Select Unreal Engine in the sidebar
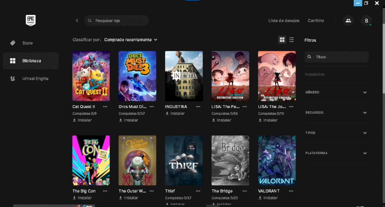 click(35, 78)
